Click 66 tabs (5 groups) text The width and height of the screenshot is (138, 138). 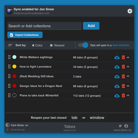coord(85,58)
